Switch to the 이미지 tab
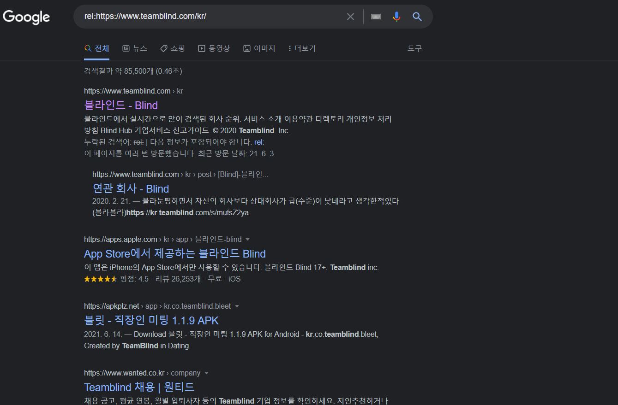Screen dimensions: 618x405 259,48
